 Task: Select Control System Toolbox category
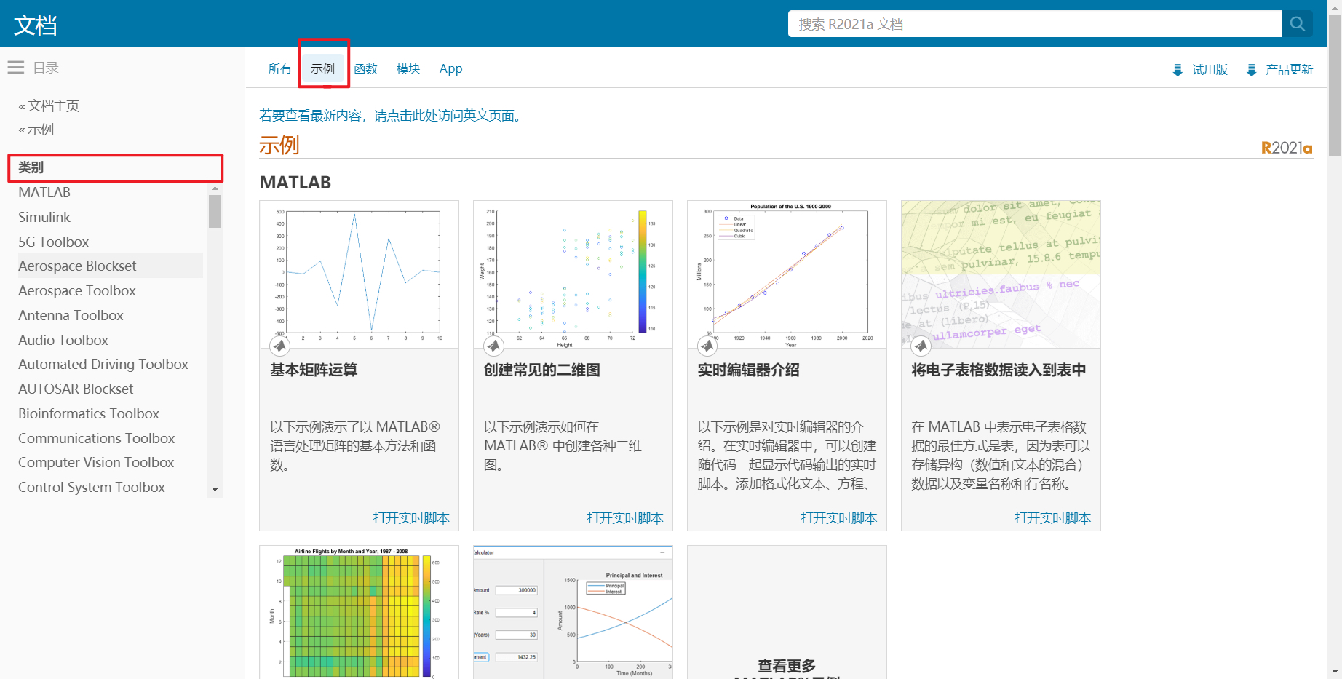(x=92, y=488)
